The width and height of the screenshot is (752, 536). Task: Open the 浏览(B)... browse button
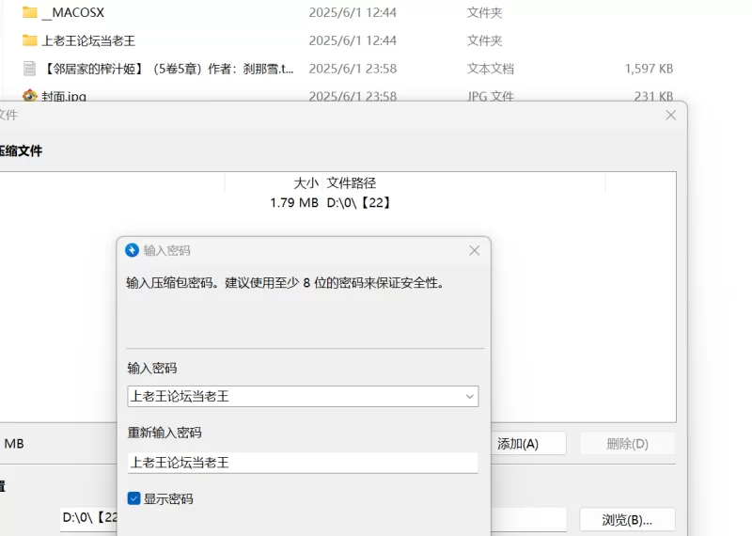coord(627,519)
